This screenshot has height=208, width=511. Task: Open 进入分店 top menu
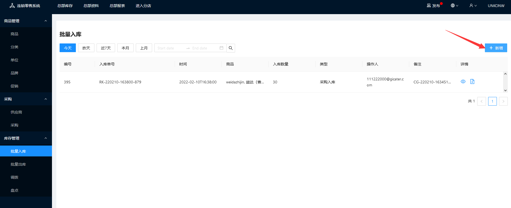pos(143,6)
